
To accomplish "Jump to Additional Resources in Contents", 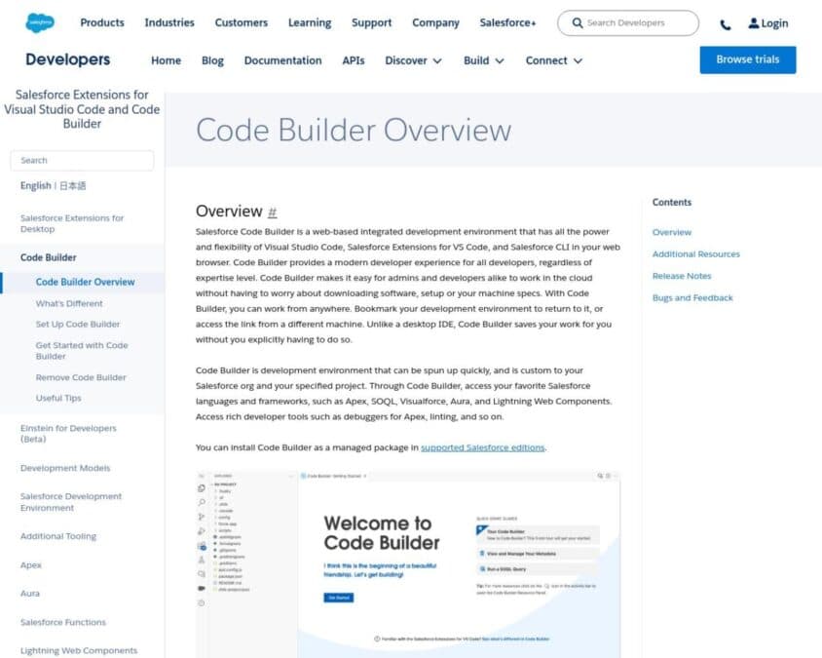I will 695,254.
